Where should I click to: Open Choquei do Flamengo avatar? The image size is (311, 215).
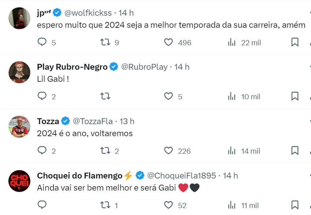19,181
